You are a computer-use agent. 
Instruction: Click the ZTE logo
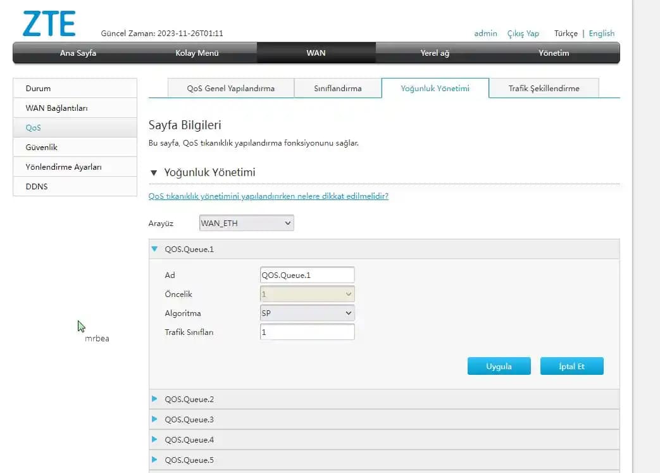coord(49,23)
